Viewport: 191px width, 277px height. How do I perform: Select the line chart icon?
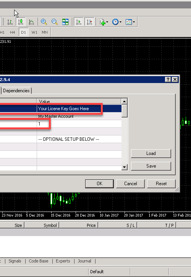31,22
